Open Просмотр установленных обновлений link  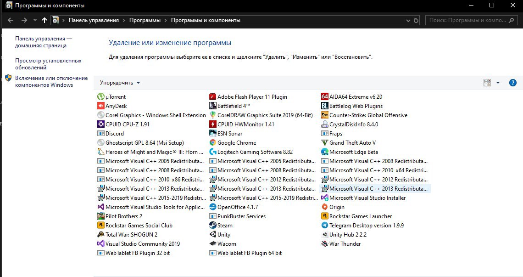[48, 64]
